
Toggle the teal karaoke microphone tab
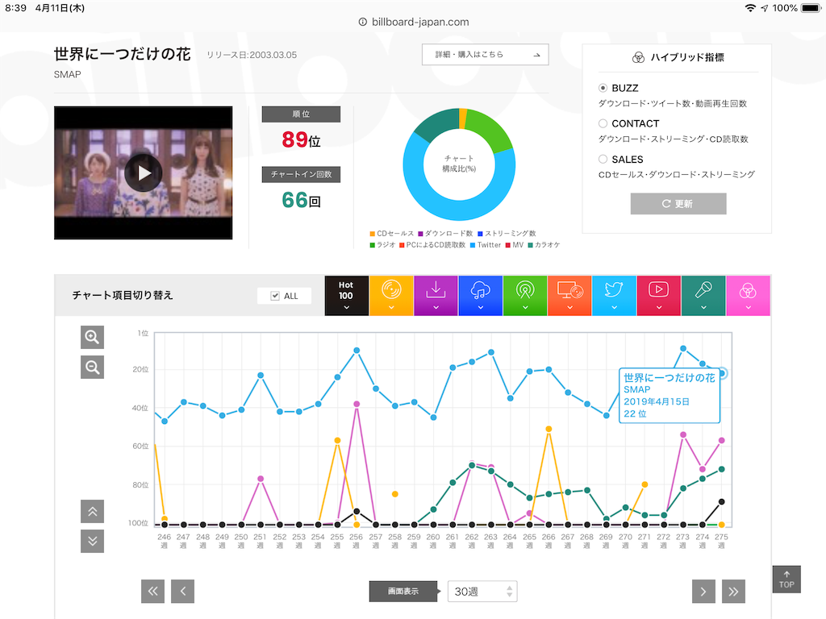point(703,296)
